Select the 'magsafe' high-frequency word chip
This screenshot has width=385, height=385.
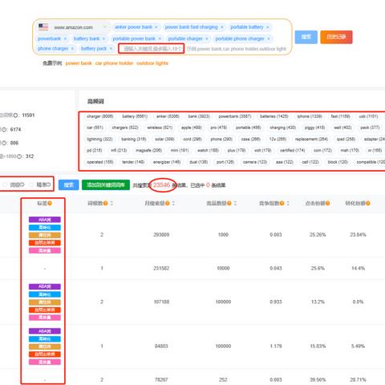149,151
